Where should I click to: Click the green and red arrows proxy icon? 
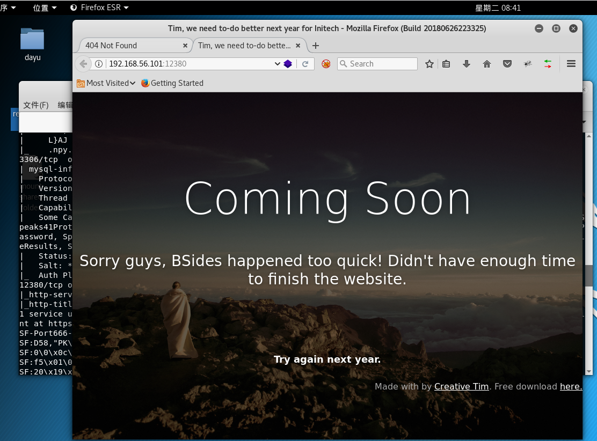548,64
